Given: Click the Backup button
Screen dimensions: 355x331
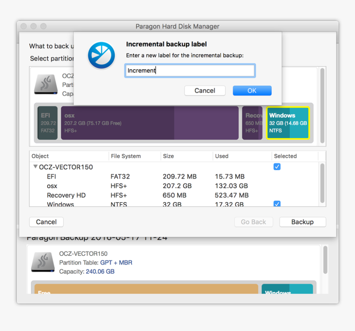Looking at the screenshot, I should pos(303,222).
